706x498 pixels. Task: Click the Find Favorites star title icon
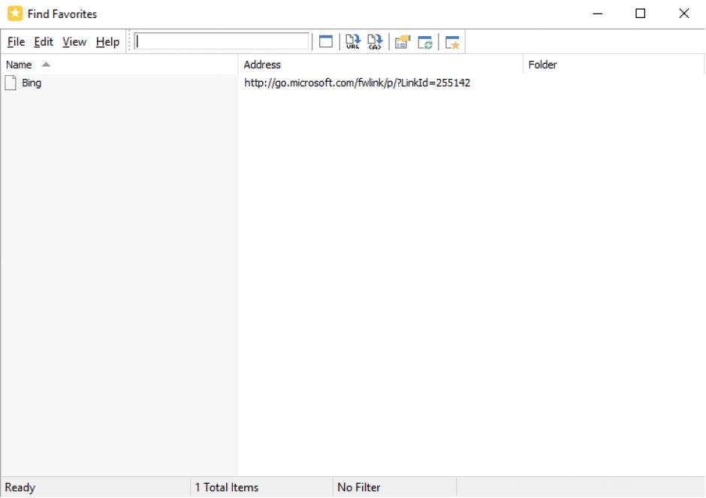point(15,14)
